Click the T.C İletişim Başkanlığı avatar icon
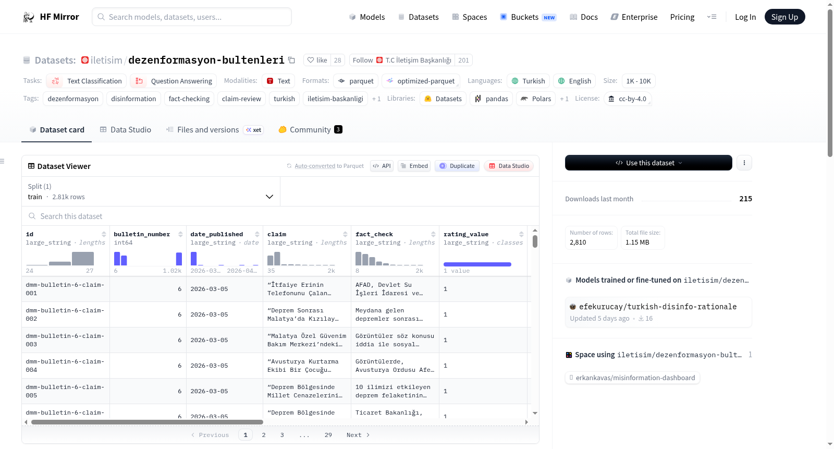 point(379,60)
